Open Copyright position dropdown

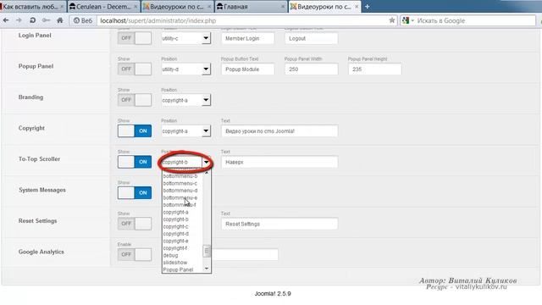click(186, 131)
